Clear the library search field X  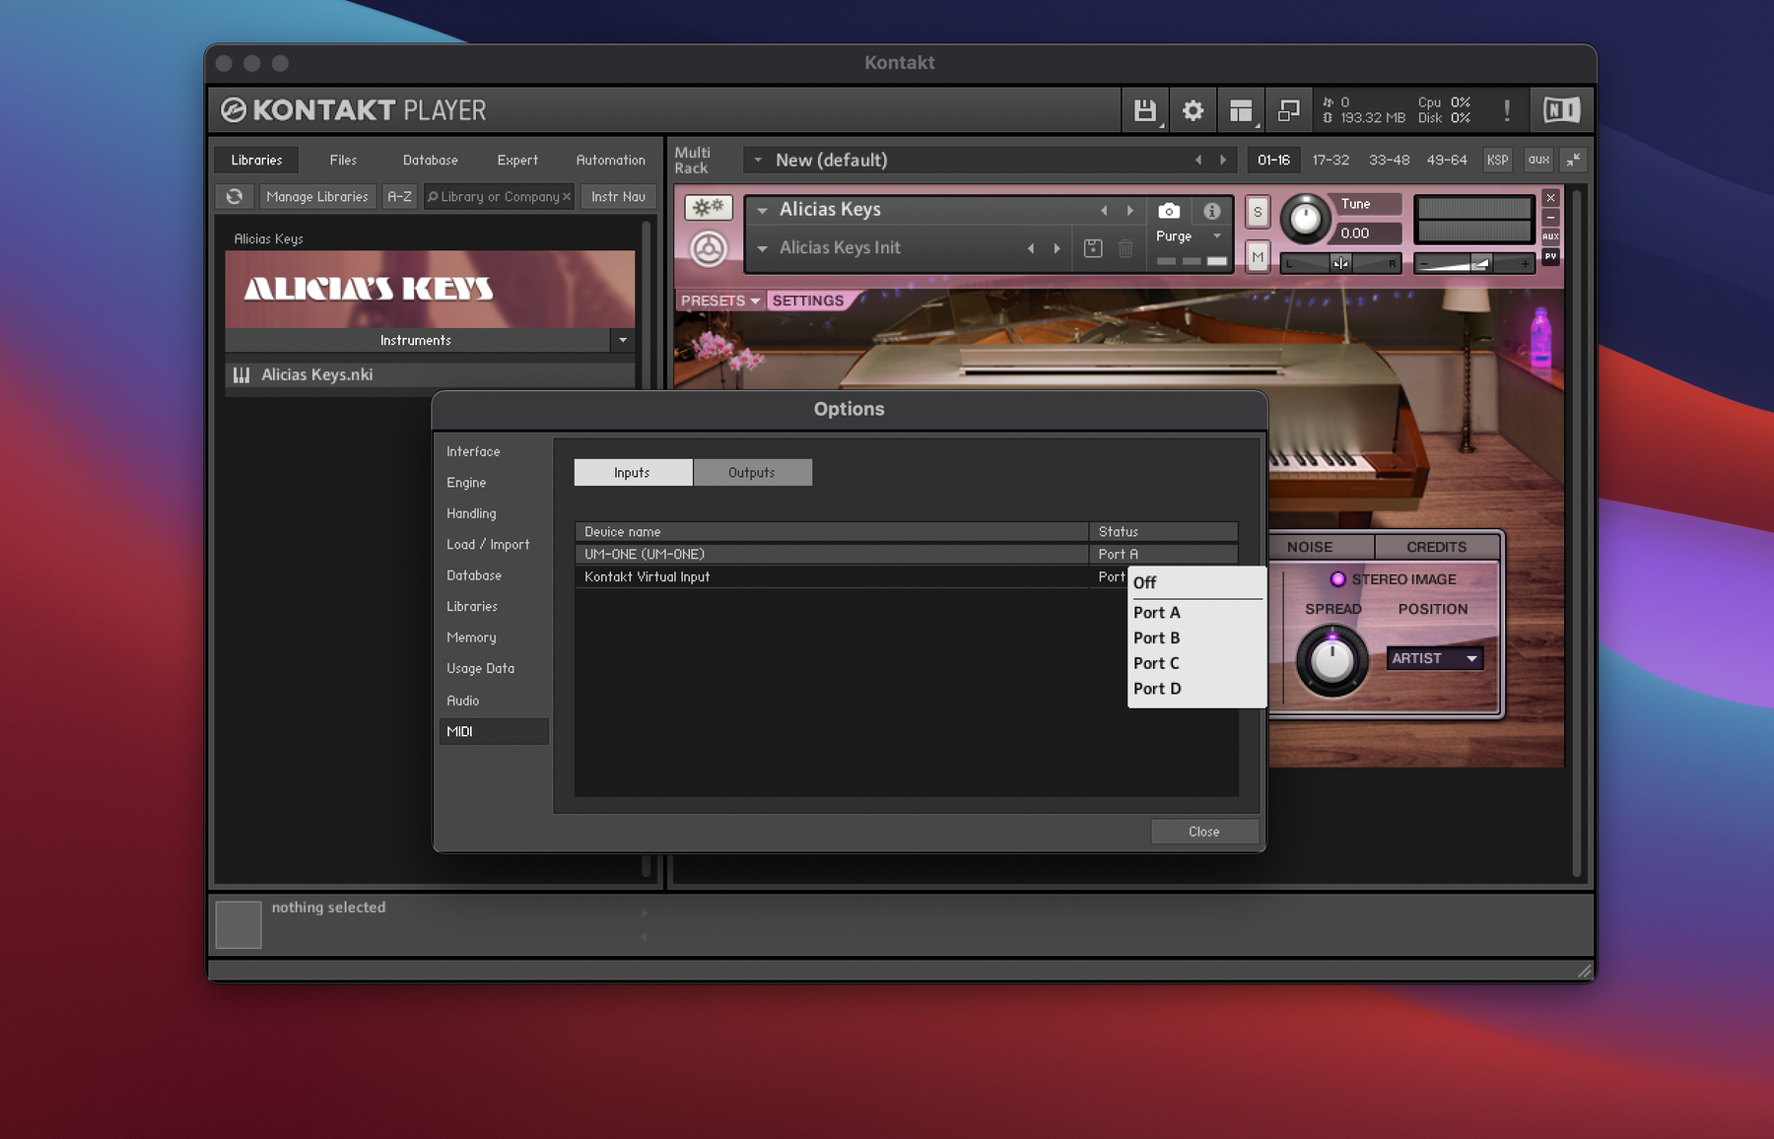[567, 196]
